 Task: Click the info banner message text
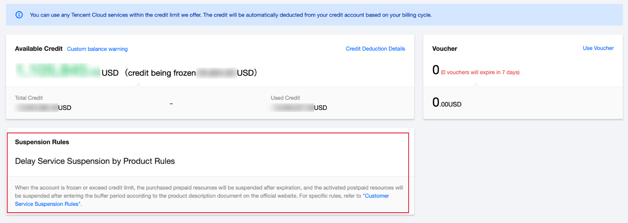[231, 15]
